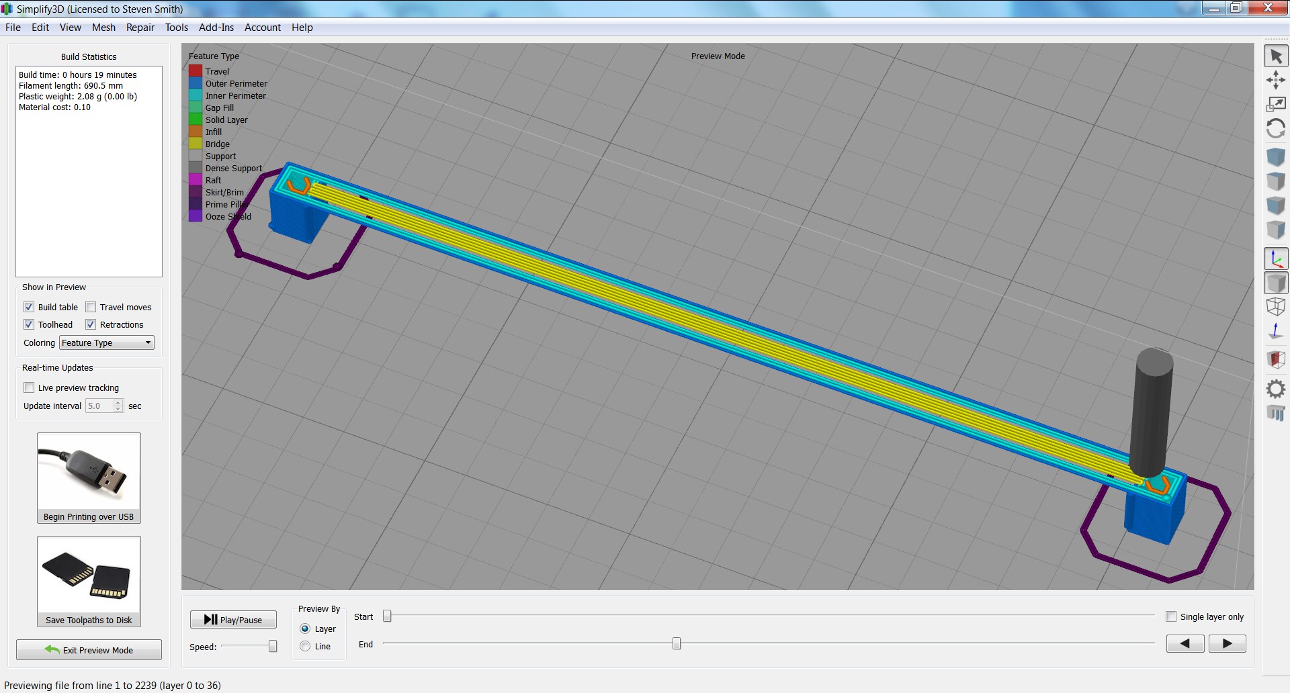The height and width of the screenshot is (693, 1290).
Task: Uncheck the Build table checkbox
Action: pyautogui.click(x=29, y=307)
